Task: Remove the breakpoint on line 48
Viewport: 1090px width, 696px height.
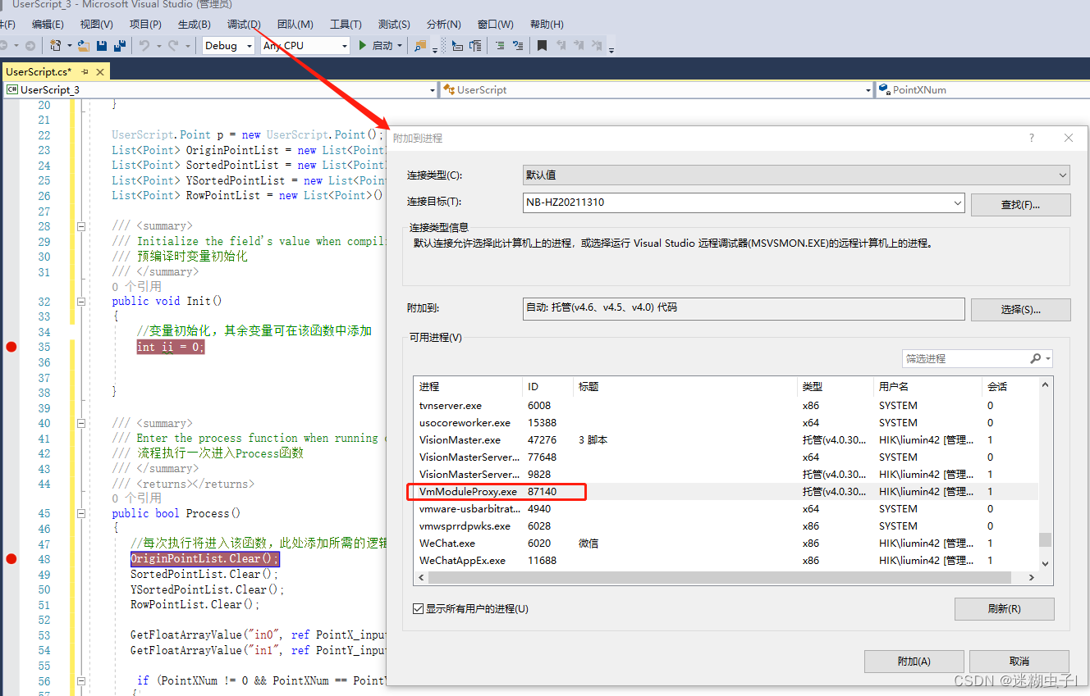Action: pyautogui.click(x=11, y=559)
